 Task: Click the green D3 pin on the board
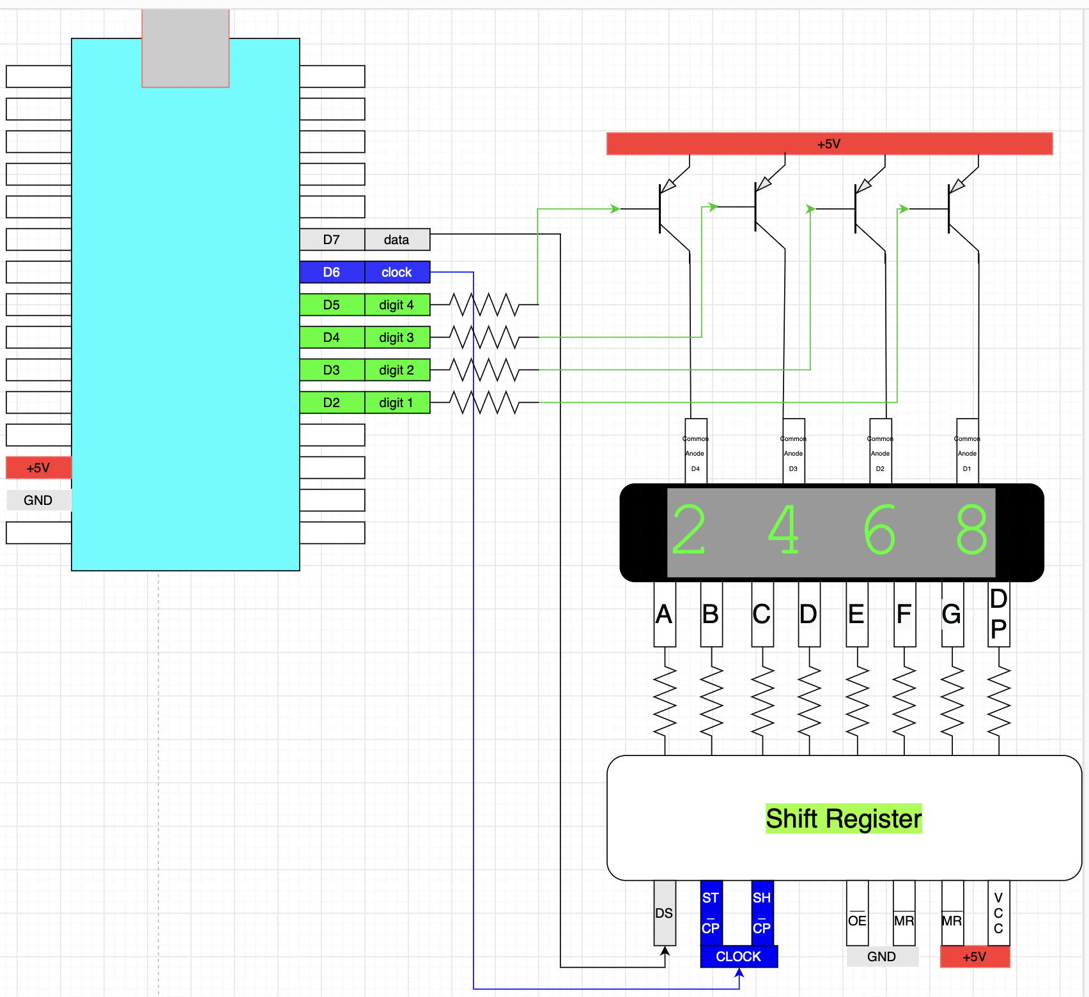(x=332, y=370)
